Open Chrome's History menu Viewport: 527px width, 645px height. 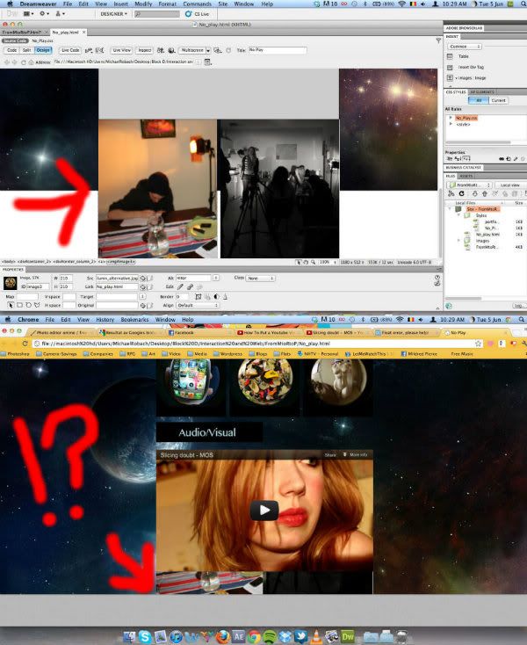(105, 320)
